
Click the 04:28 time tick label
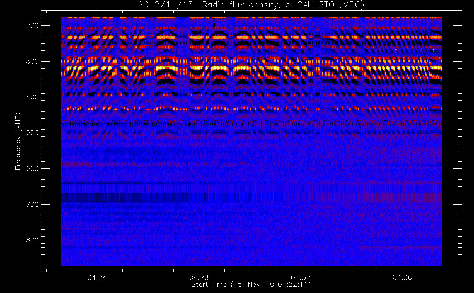pos(199,277)
